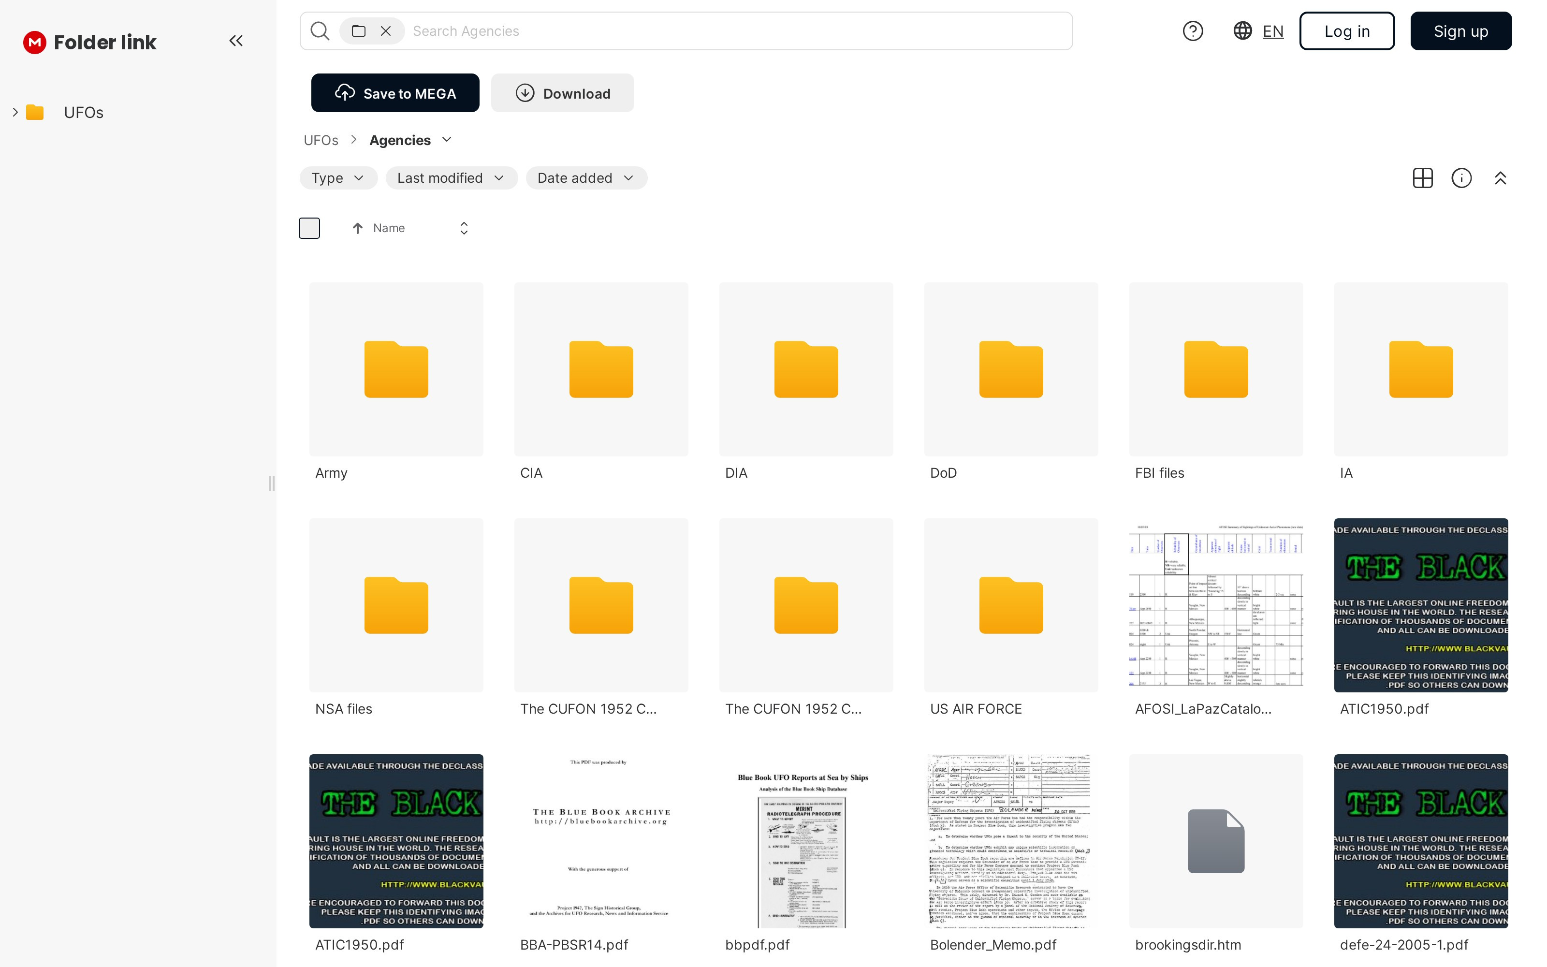Screen dimensions: 1547x967
Task: Click the brookingsdir.htm file name
Action: (x=1188, y=945)
